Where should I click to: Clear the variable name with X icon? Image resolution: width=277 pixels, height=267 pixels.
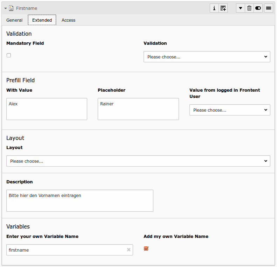tap(129, 250)
